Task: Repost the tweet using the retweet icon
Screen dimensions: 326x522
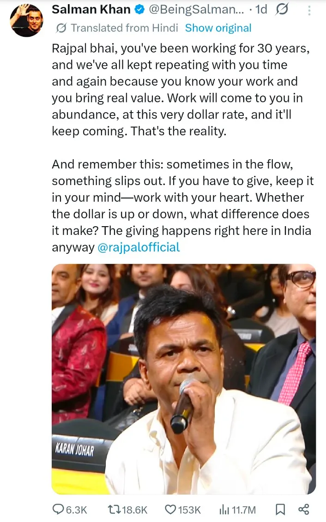Action: pyautogui.click(x=113, y=510)
